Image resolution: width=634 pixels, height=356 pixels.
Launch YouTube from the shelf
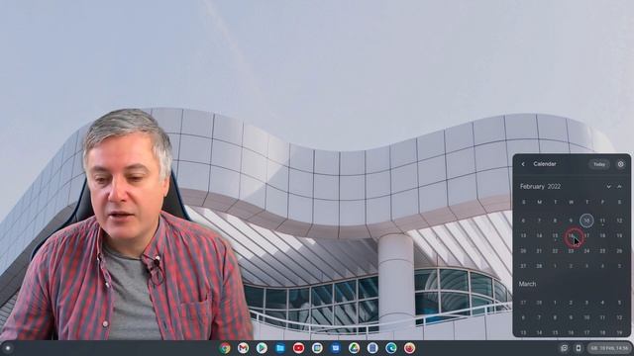[x=298, y=348]
